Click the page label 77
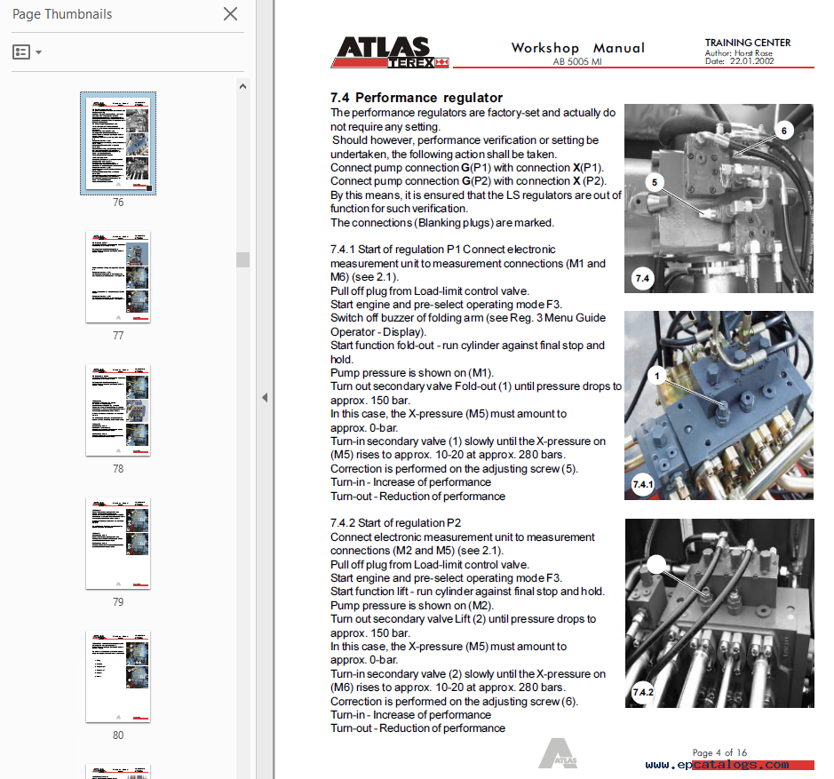This screenshot has width=834, height=779. pos(118,336)
